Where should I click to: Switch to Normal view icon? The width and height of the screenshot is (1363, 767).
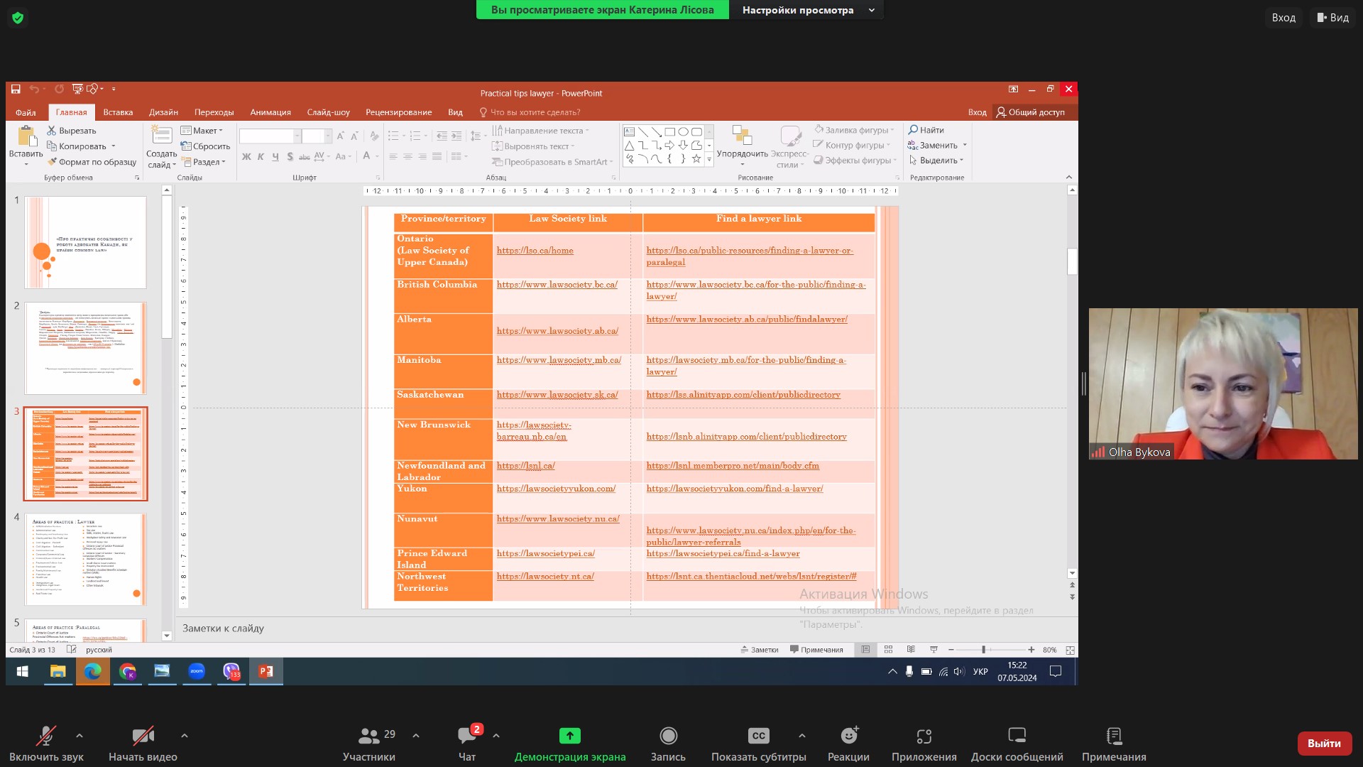pos(865,650)
